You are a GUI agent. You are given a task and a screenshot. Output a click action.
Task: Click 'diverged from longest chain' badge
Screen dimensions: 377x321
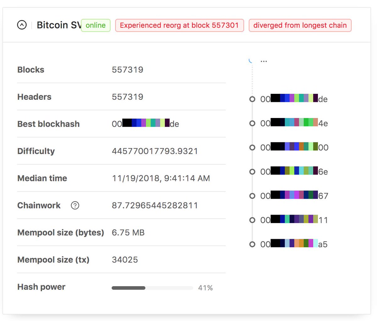tap(300, 25)
